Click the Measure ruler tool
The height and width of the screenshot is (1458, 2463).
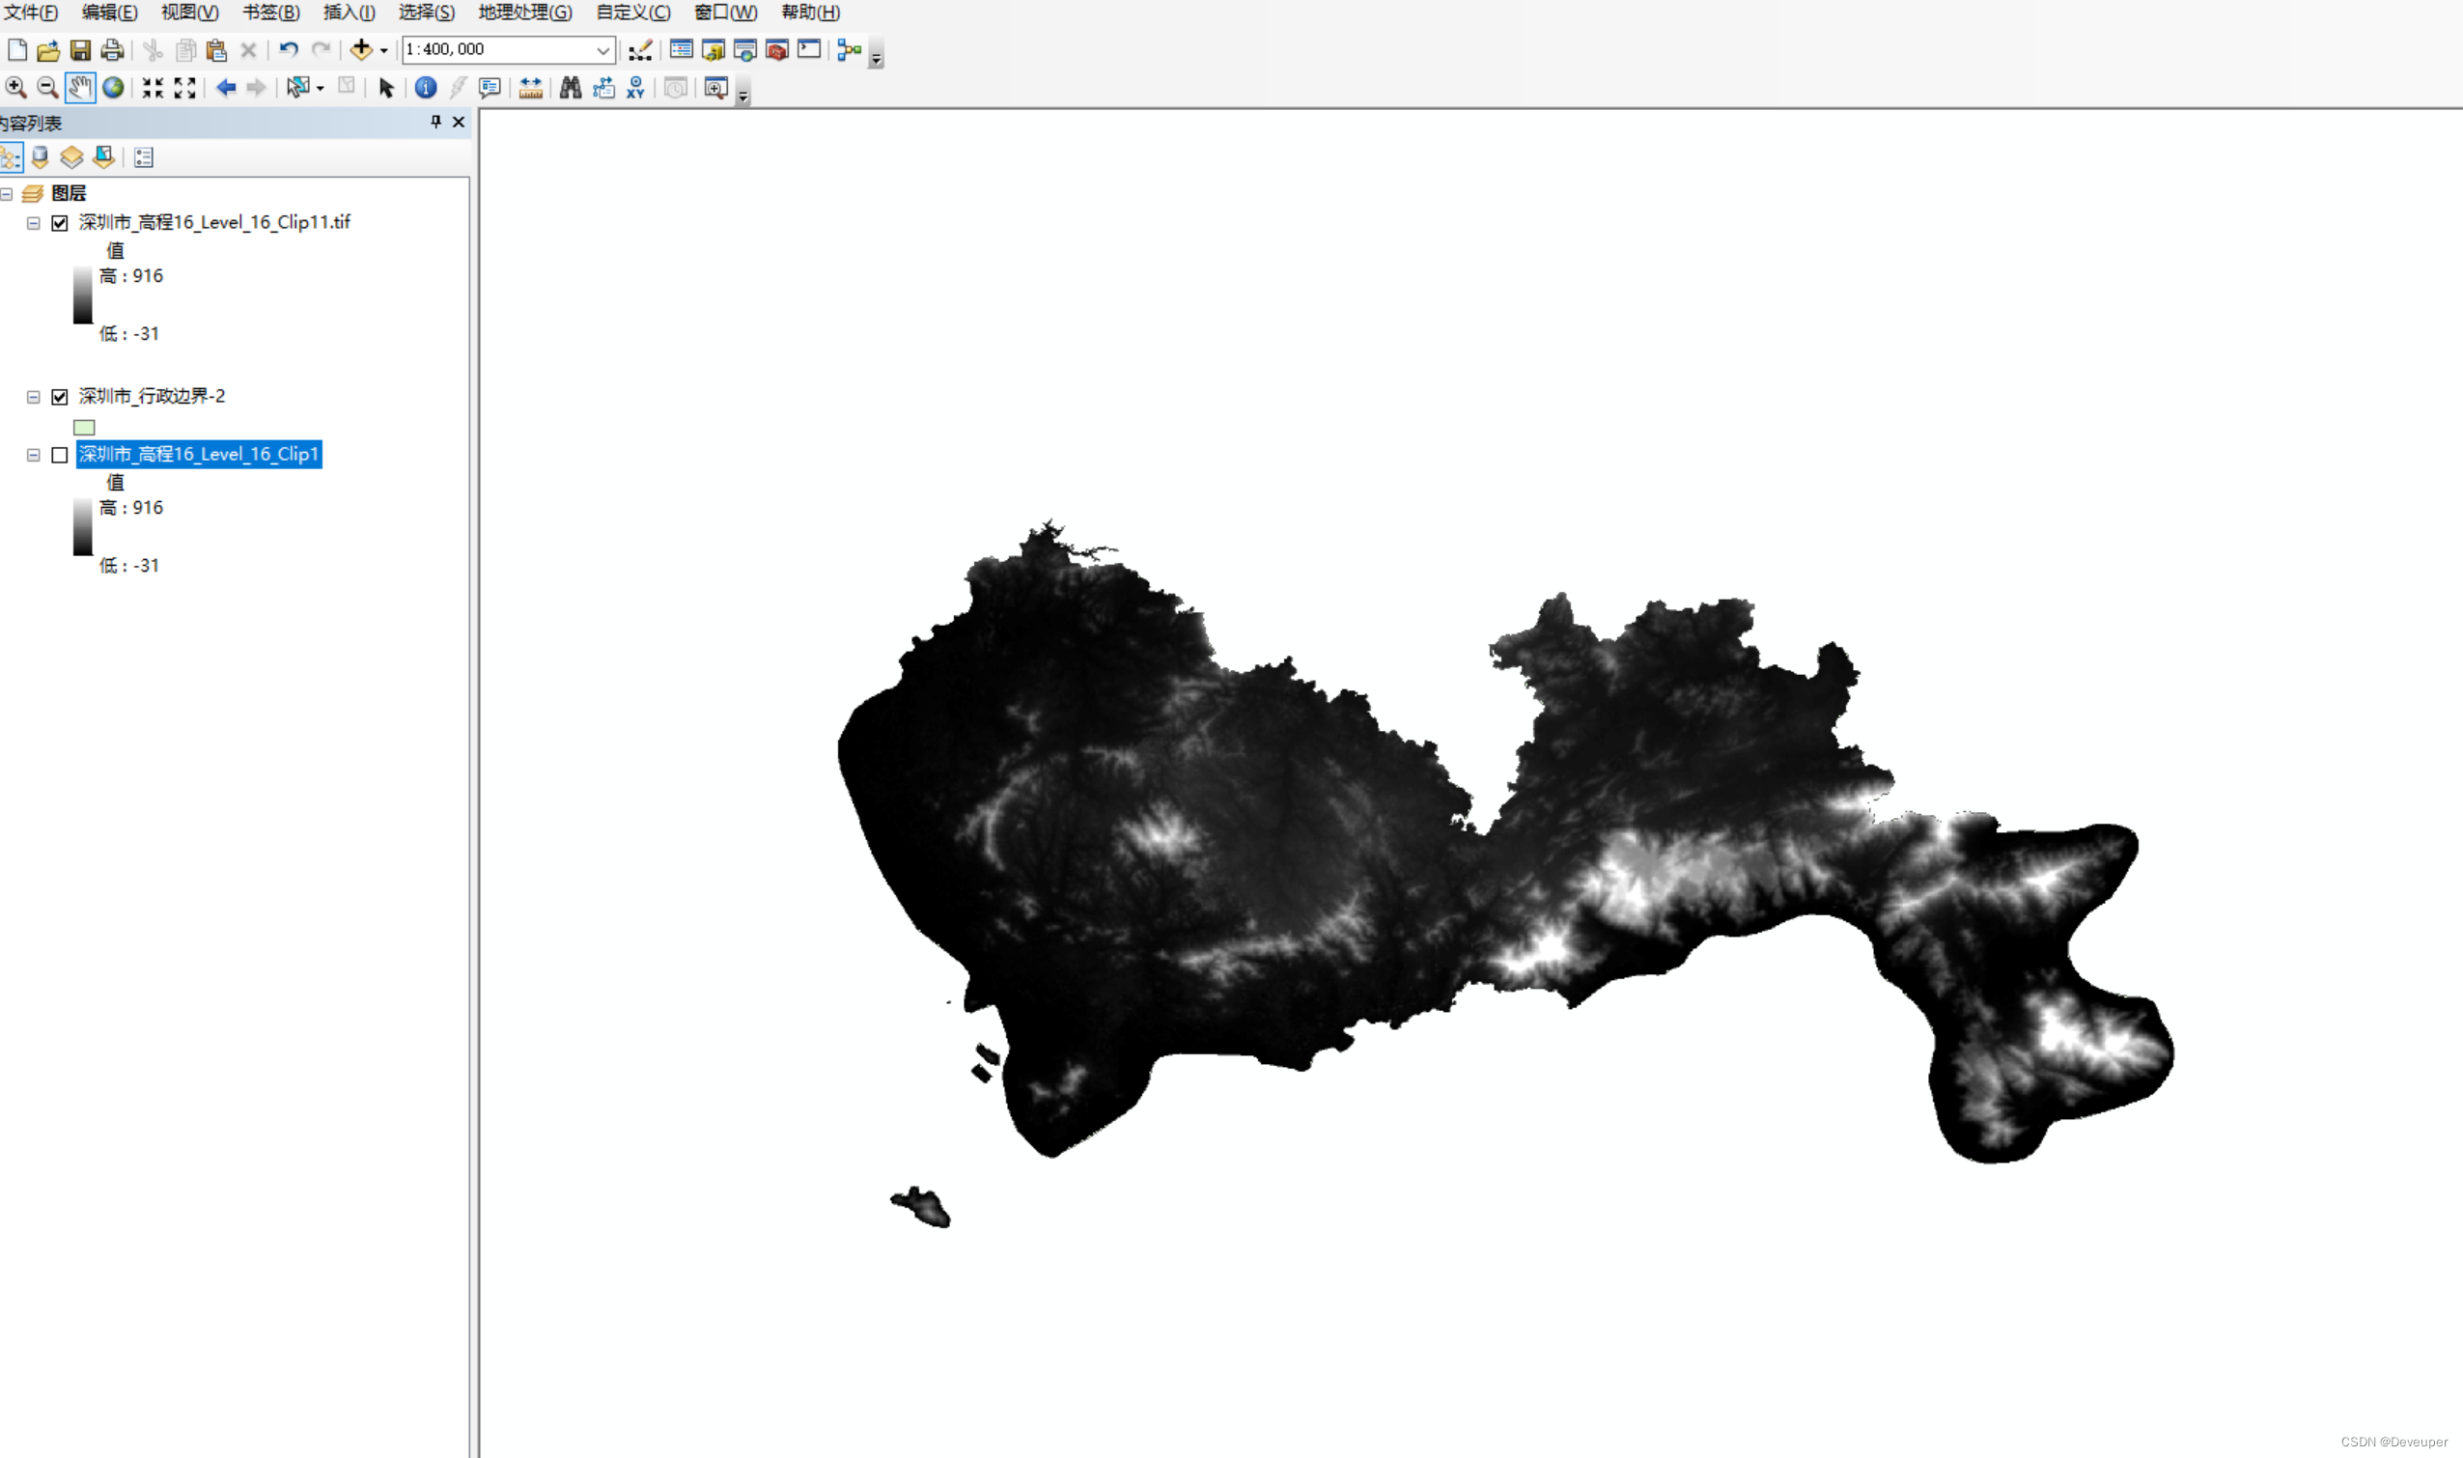click(x=530, y=88)
